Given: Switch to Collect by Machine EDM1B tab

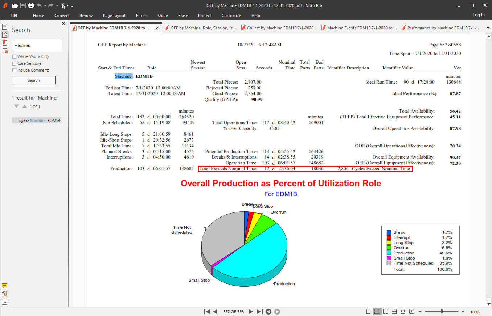Looking at the screenshot, I should [279, 28].
